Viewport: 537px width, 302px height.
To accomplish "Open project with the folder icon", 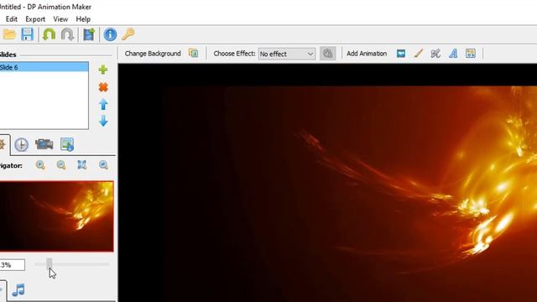I will point(9,34).
